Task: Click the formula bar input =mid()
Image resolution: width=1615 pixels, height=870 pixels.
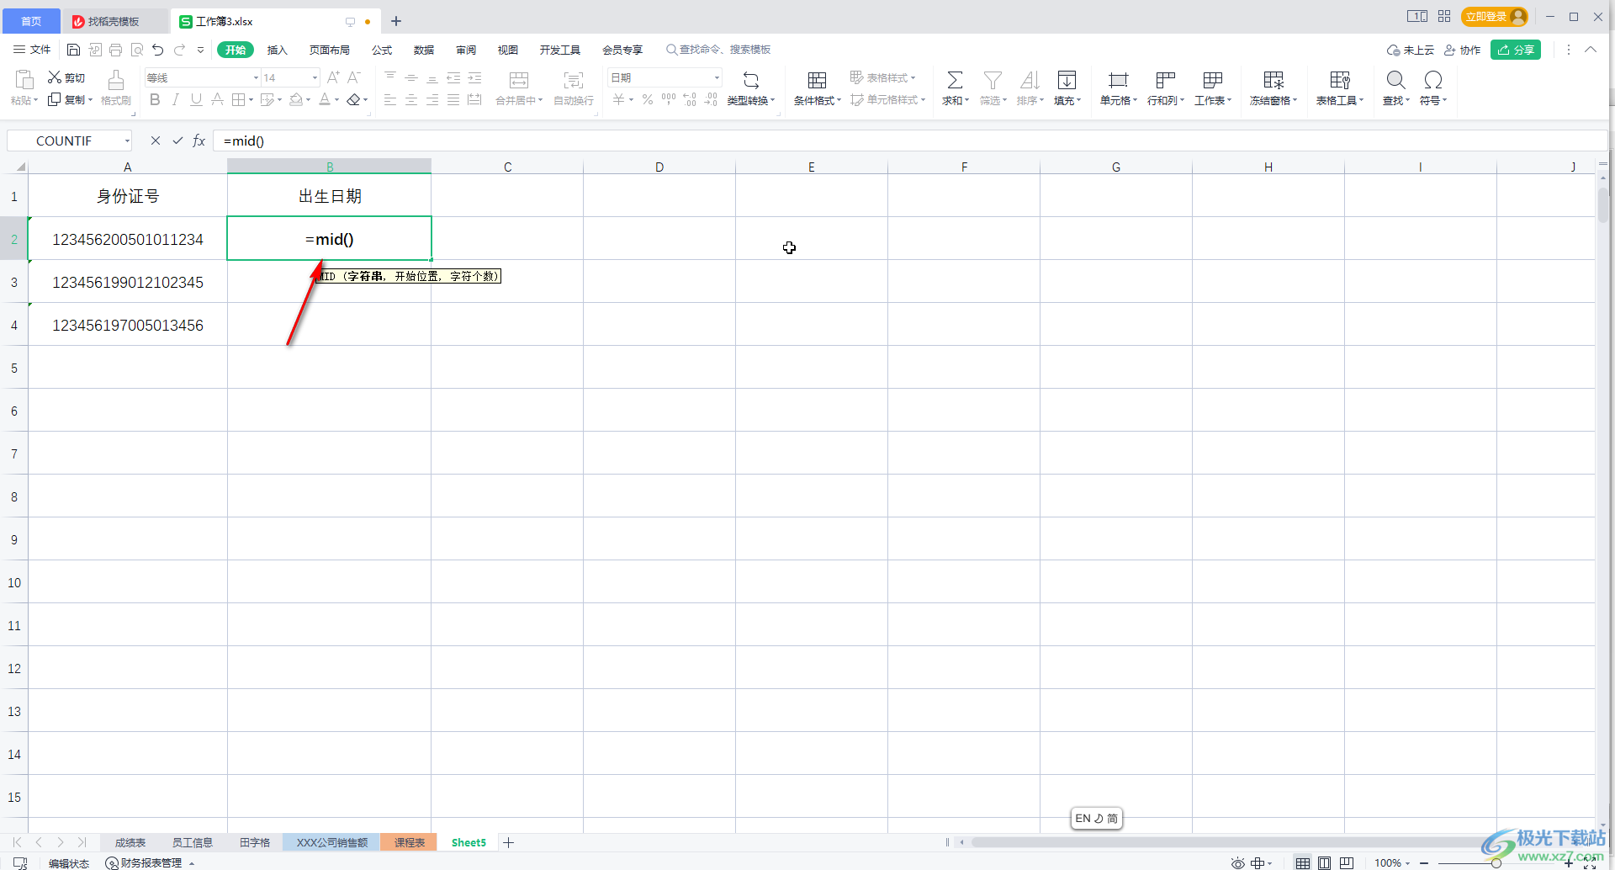Action: 910,141
